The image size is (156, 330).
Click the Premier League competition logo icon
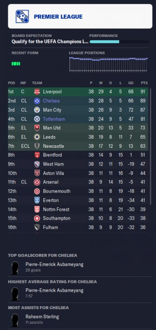22,17
